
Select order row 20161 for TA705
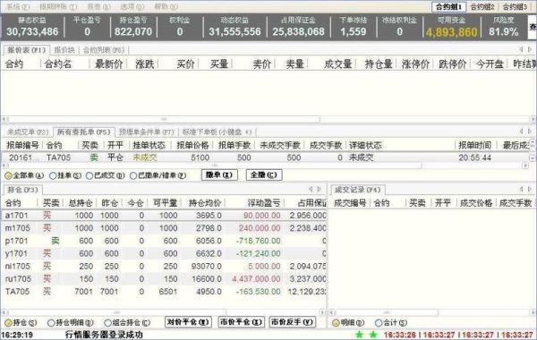coord(266,157)
